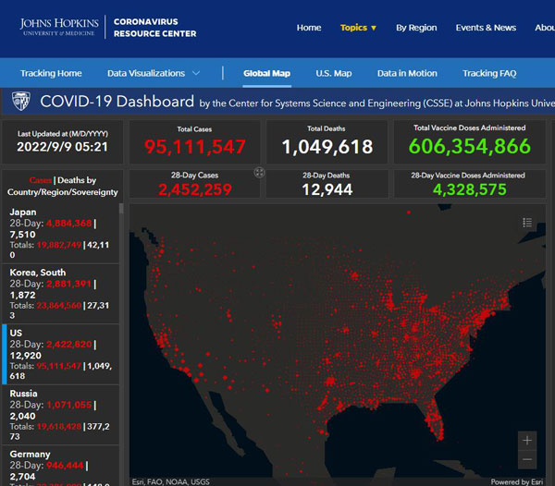This screenshot has height=486, width=555.
Task: Click the Powered by Esri link
Action: point(517,481)
